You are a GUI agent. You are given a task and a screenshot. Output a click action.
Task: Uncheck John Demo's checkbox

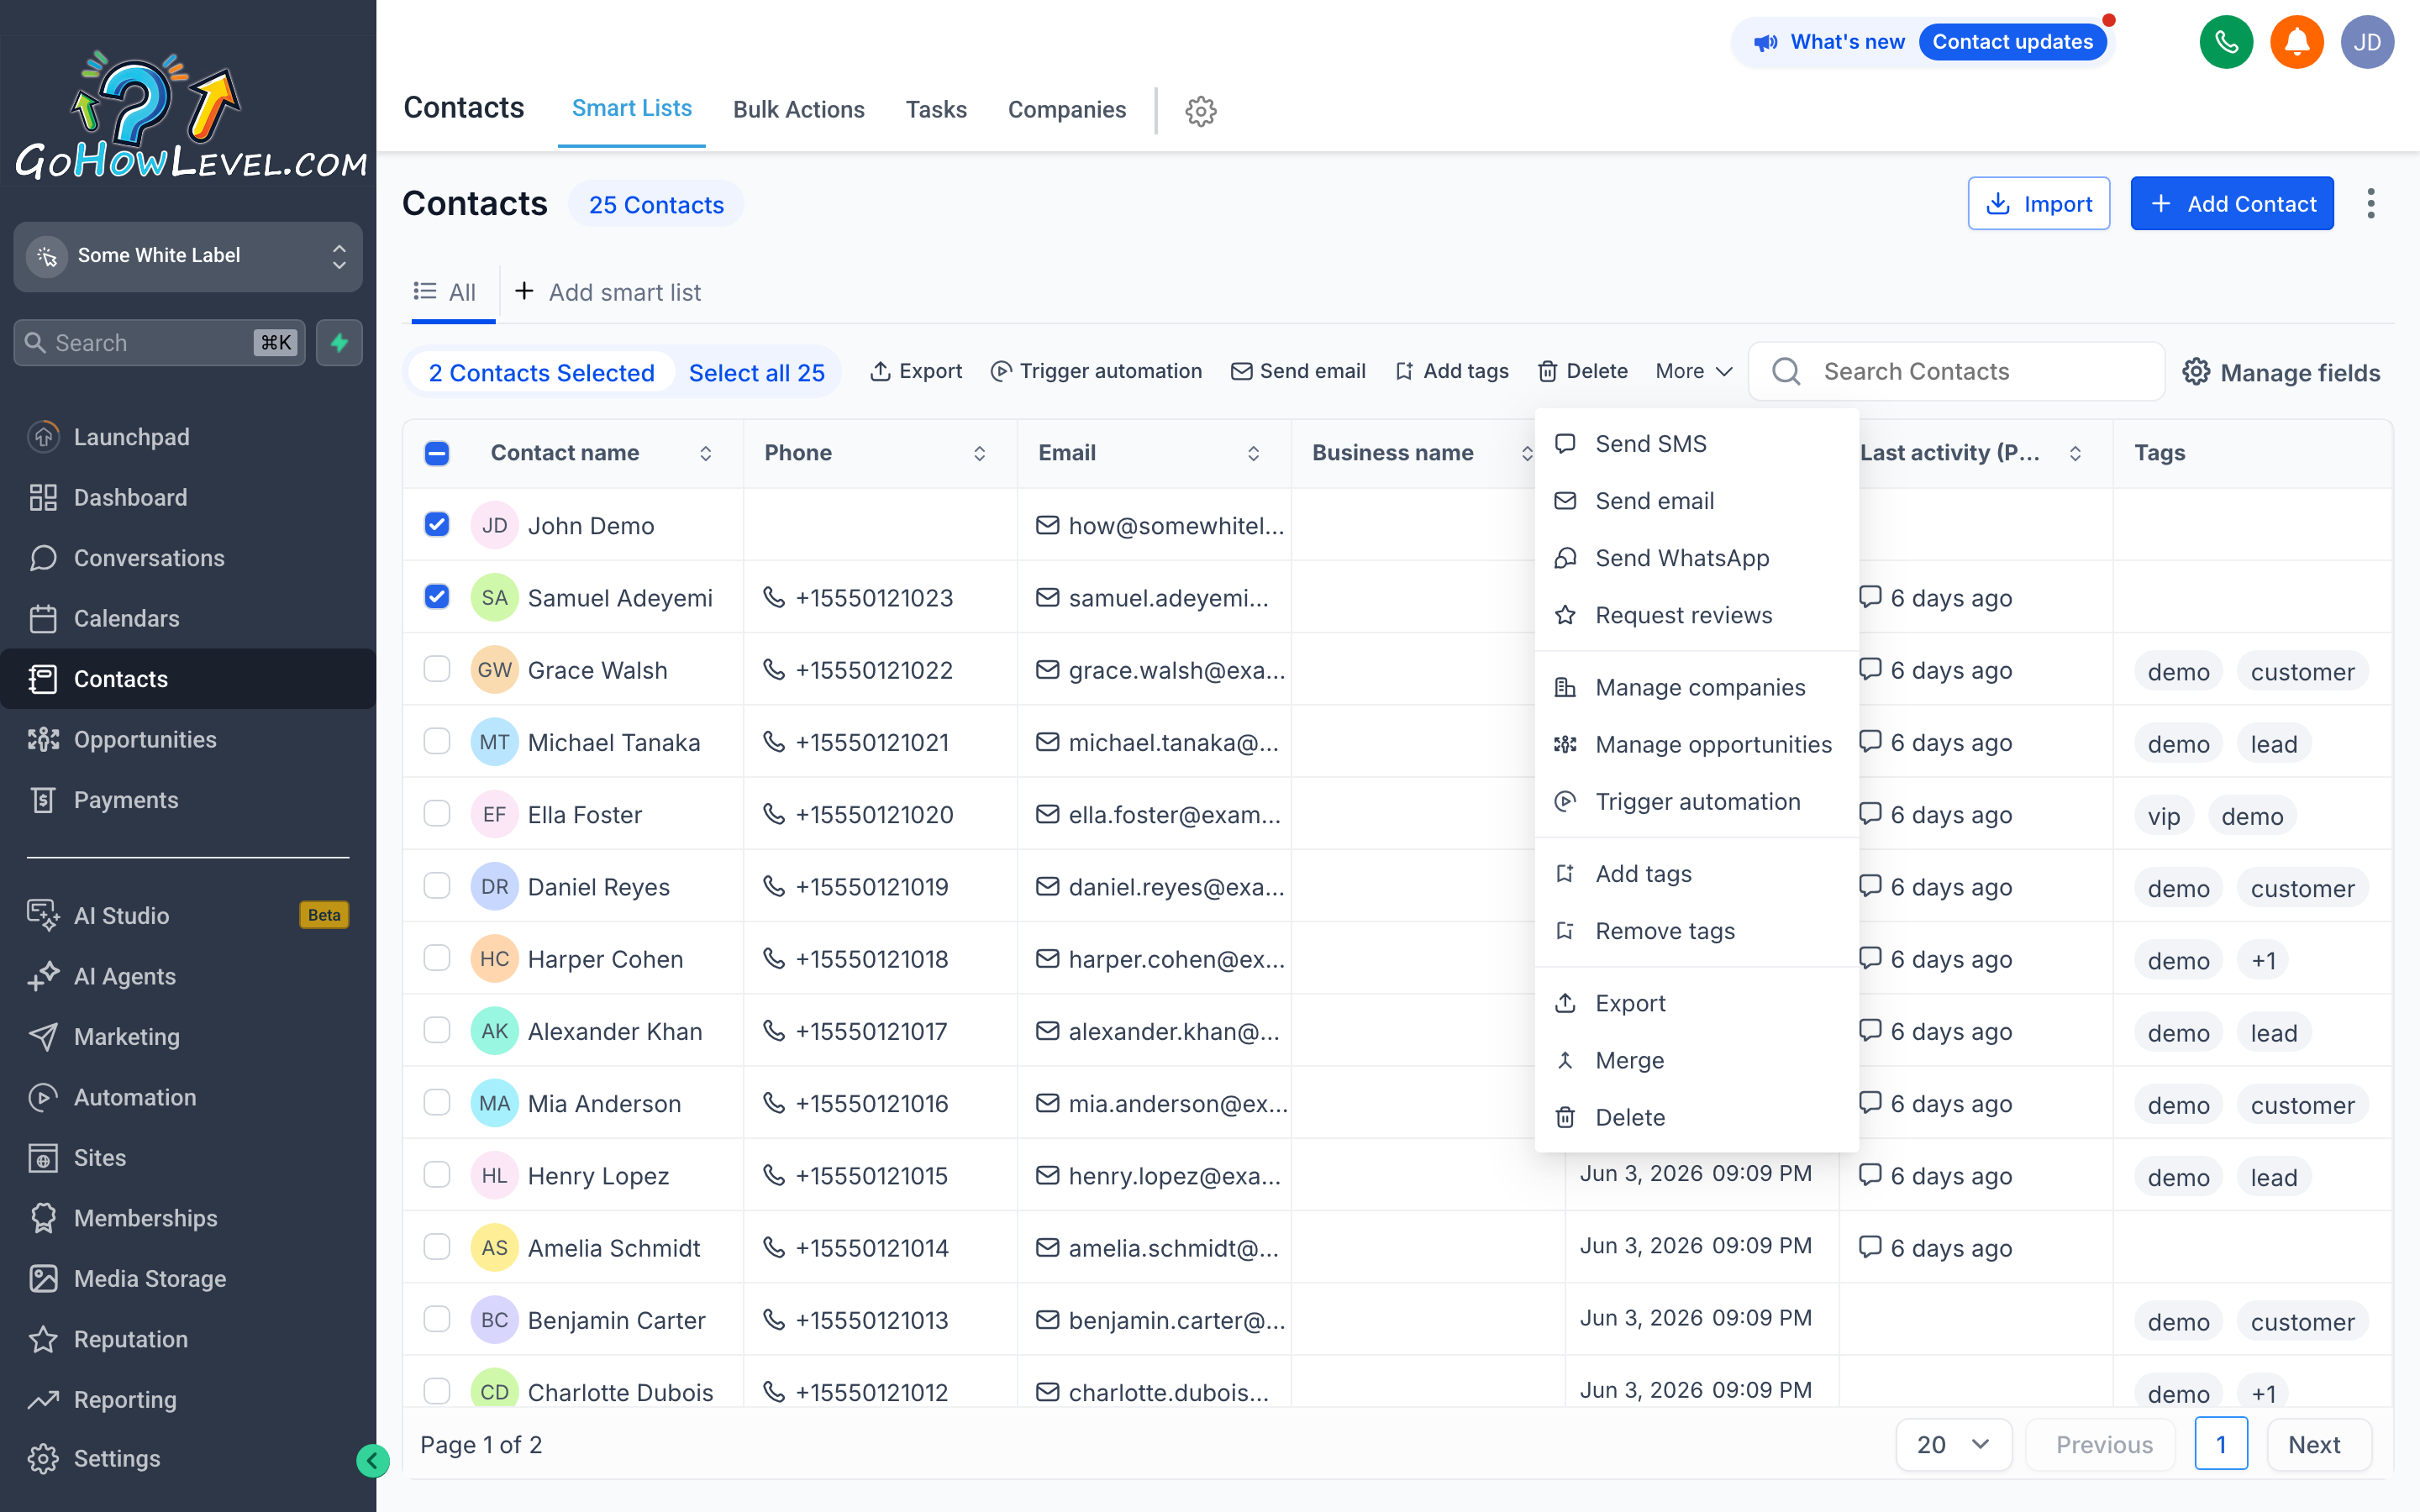[437, 524]
